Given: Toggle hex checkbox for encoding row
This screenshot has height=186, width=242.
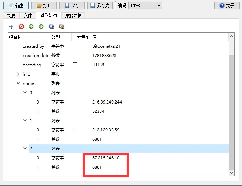Looking at the screenshot, I should (x=75, y=65).
